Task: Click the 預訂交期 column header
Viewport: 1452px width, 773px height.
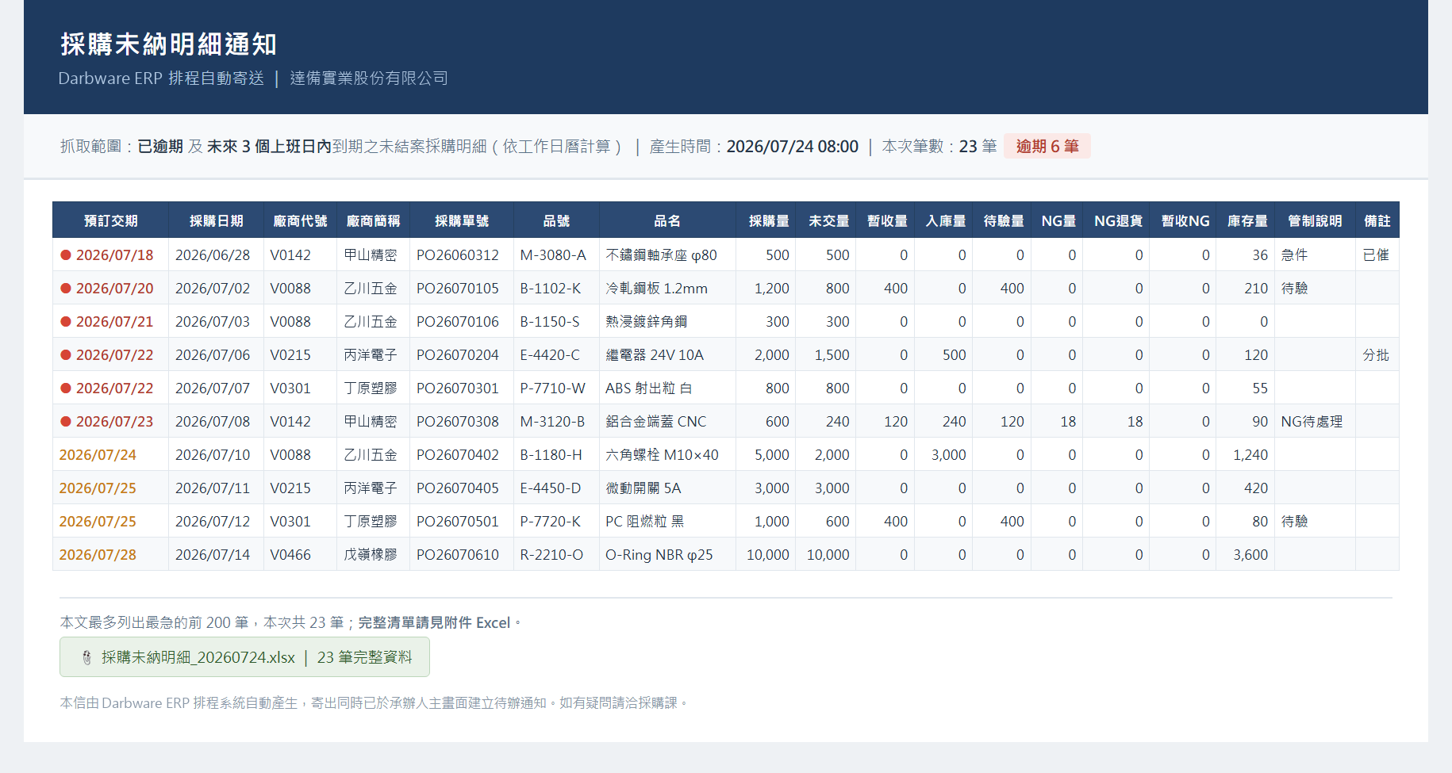Action: (111, 220)
